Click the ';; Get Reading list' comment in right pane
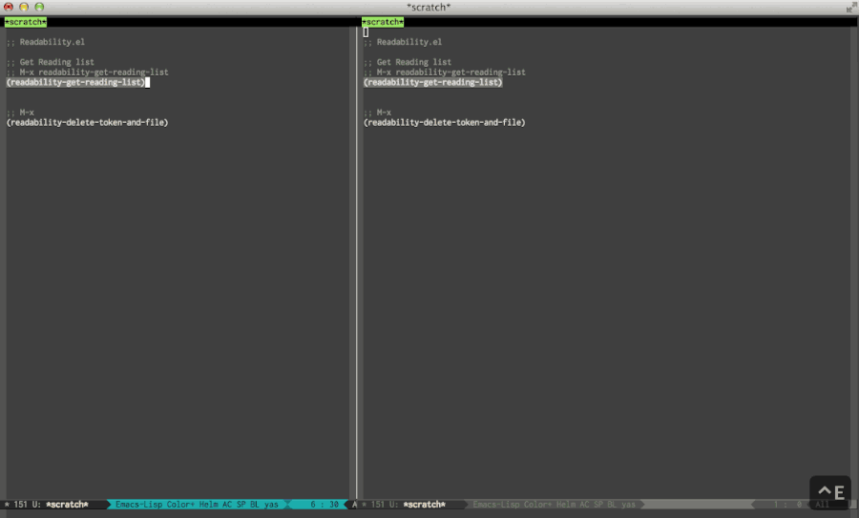This screenshot has width=859, height=518. click(x=408, y=62)
